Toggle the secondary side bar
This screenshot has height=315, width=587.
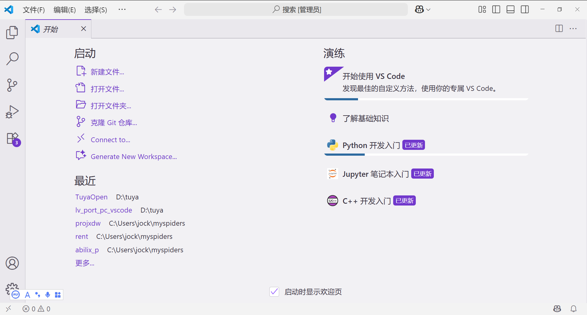(525, 9)
